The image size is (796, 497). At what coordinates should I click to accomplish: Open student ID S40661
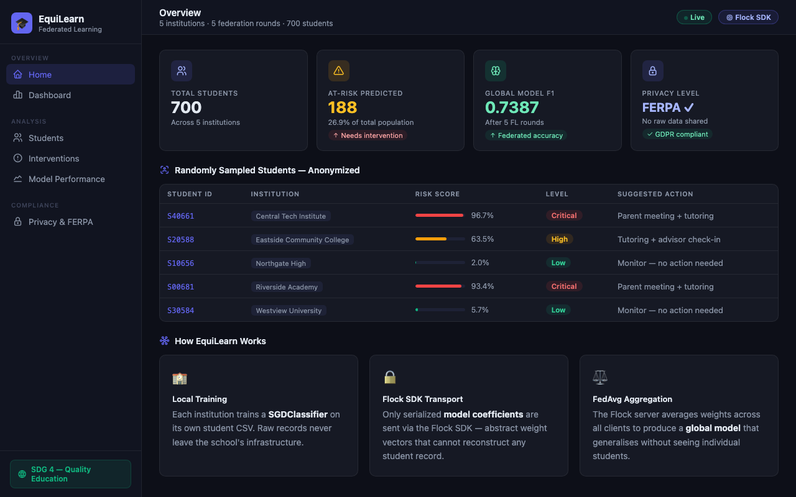[180, 216]
